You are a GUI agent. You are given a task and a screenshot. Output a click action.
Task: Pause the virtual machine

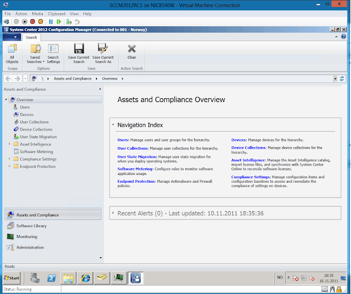51,21
